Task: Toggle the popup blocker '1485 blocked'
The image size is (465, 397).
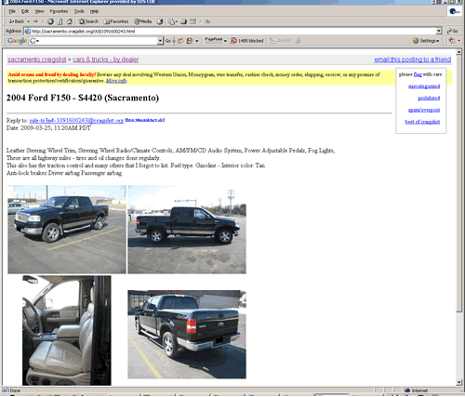Action: point(247,41)
